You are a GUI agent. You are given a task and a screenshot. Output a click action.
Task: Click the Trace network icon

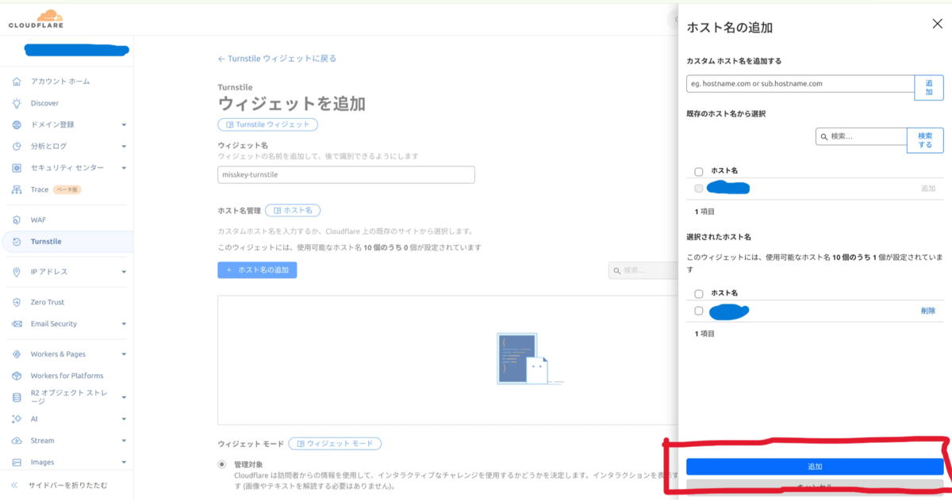point(17,189)
